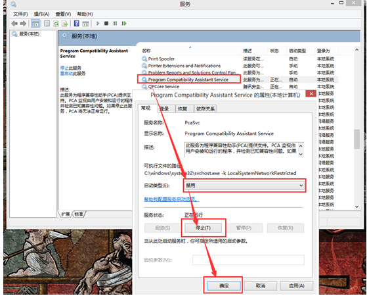Screen dimensions: 367x296
Task: Switch to the 依存关系 tab
Action: [205, 109]
